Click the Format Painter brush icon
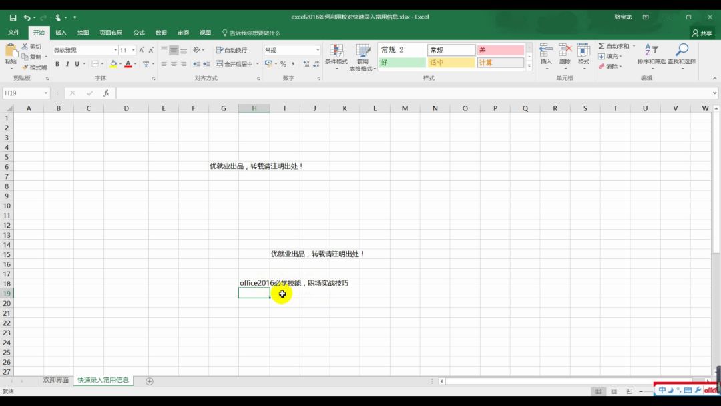Screen dimensions: 721x406 tap(25, 67)
